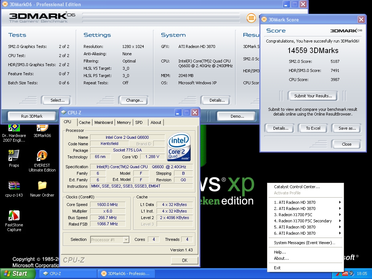Expand the '5. ATI Radeon HD 3870' submenu
Viewport: 372px width, 279px height.
point(306,227)
